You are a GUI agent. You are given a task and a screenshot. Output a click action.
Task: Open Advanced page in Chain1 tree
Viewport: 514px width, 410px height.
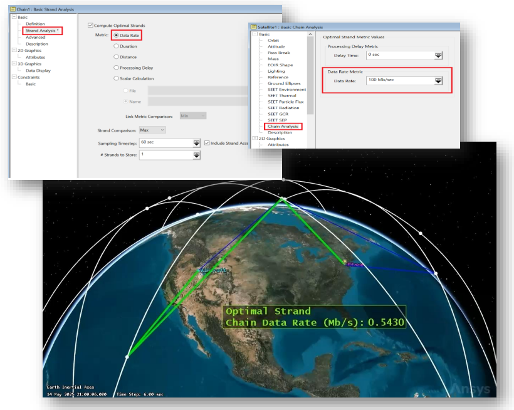point(35,37)
